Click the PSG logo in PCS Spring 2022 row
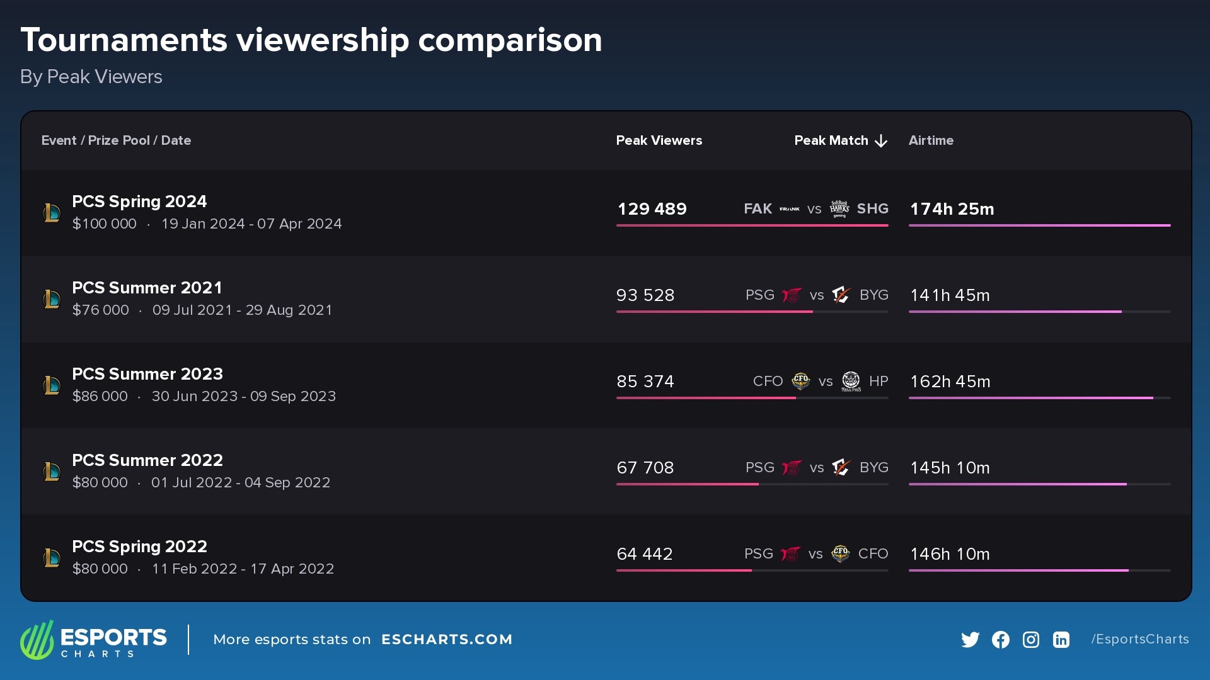1210x680 pixels. 790,553
